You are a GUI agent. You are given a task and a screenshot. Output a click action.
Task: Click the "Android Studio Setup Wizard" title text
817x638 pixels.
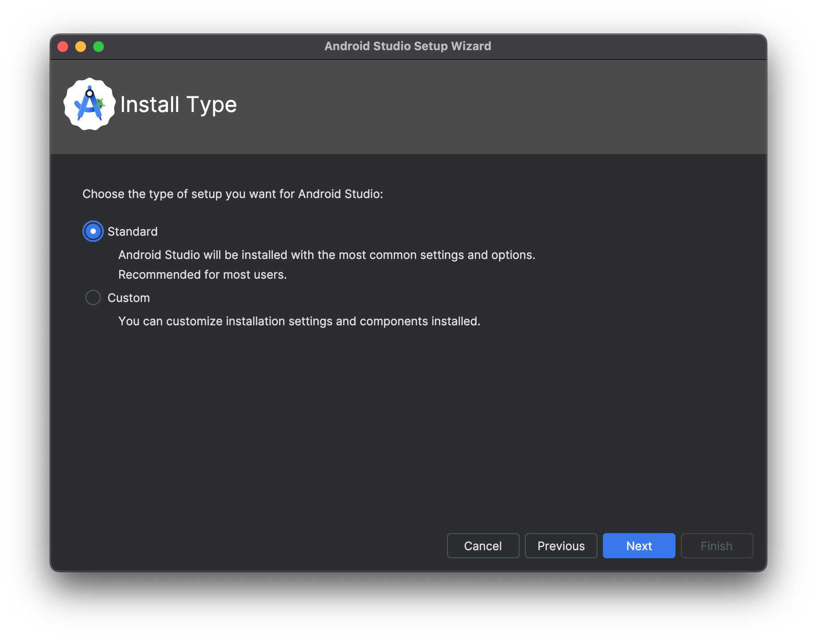pos(408,46)
